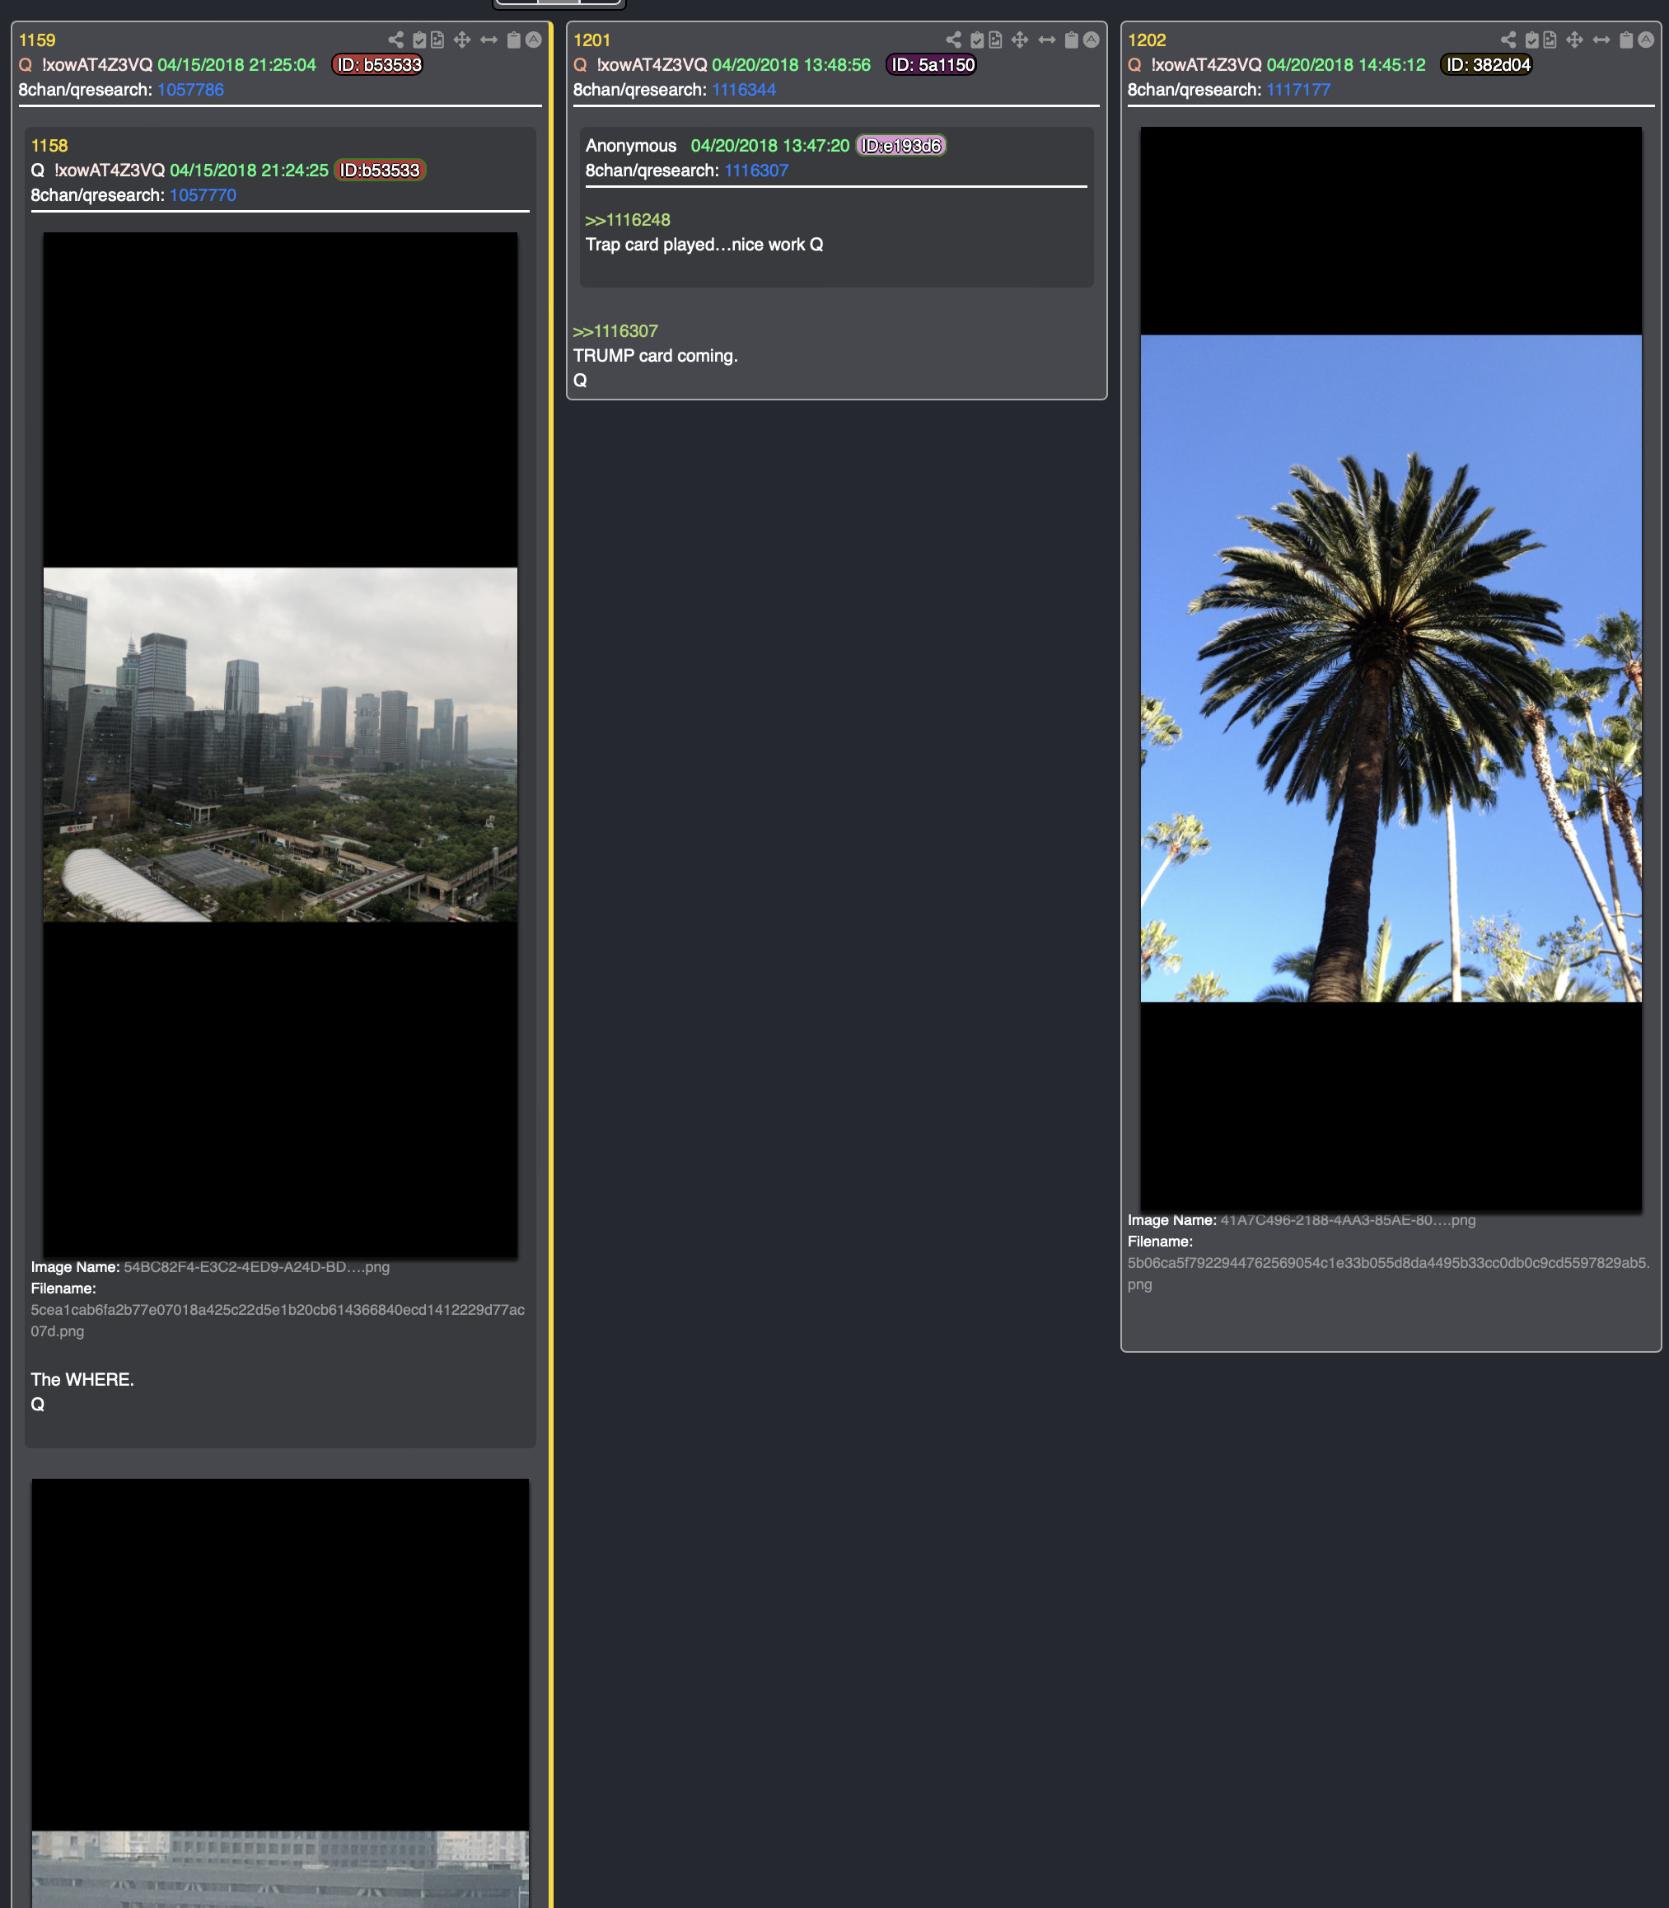Click timestamp 04/20/2018 13:48:56
1669x1908 pixels.
792,65
